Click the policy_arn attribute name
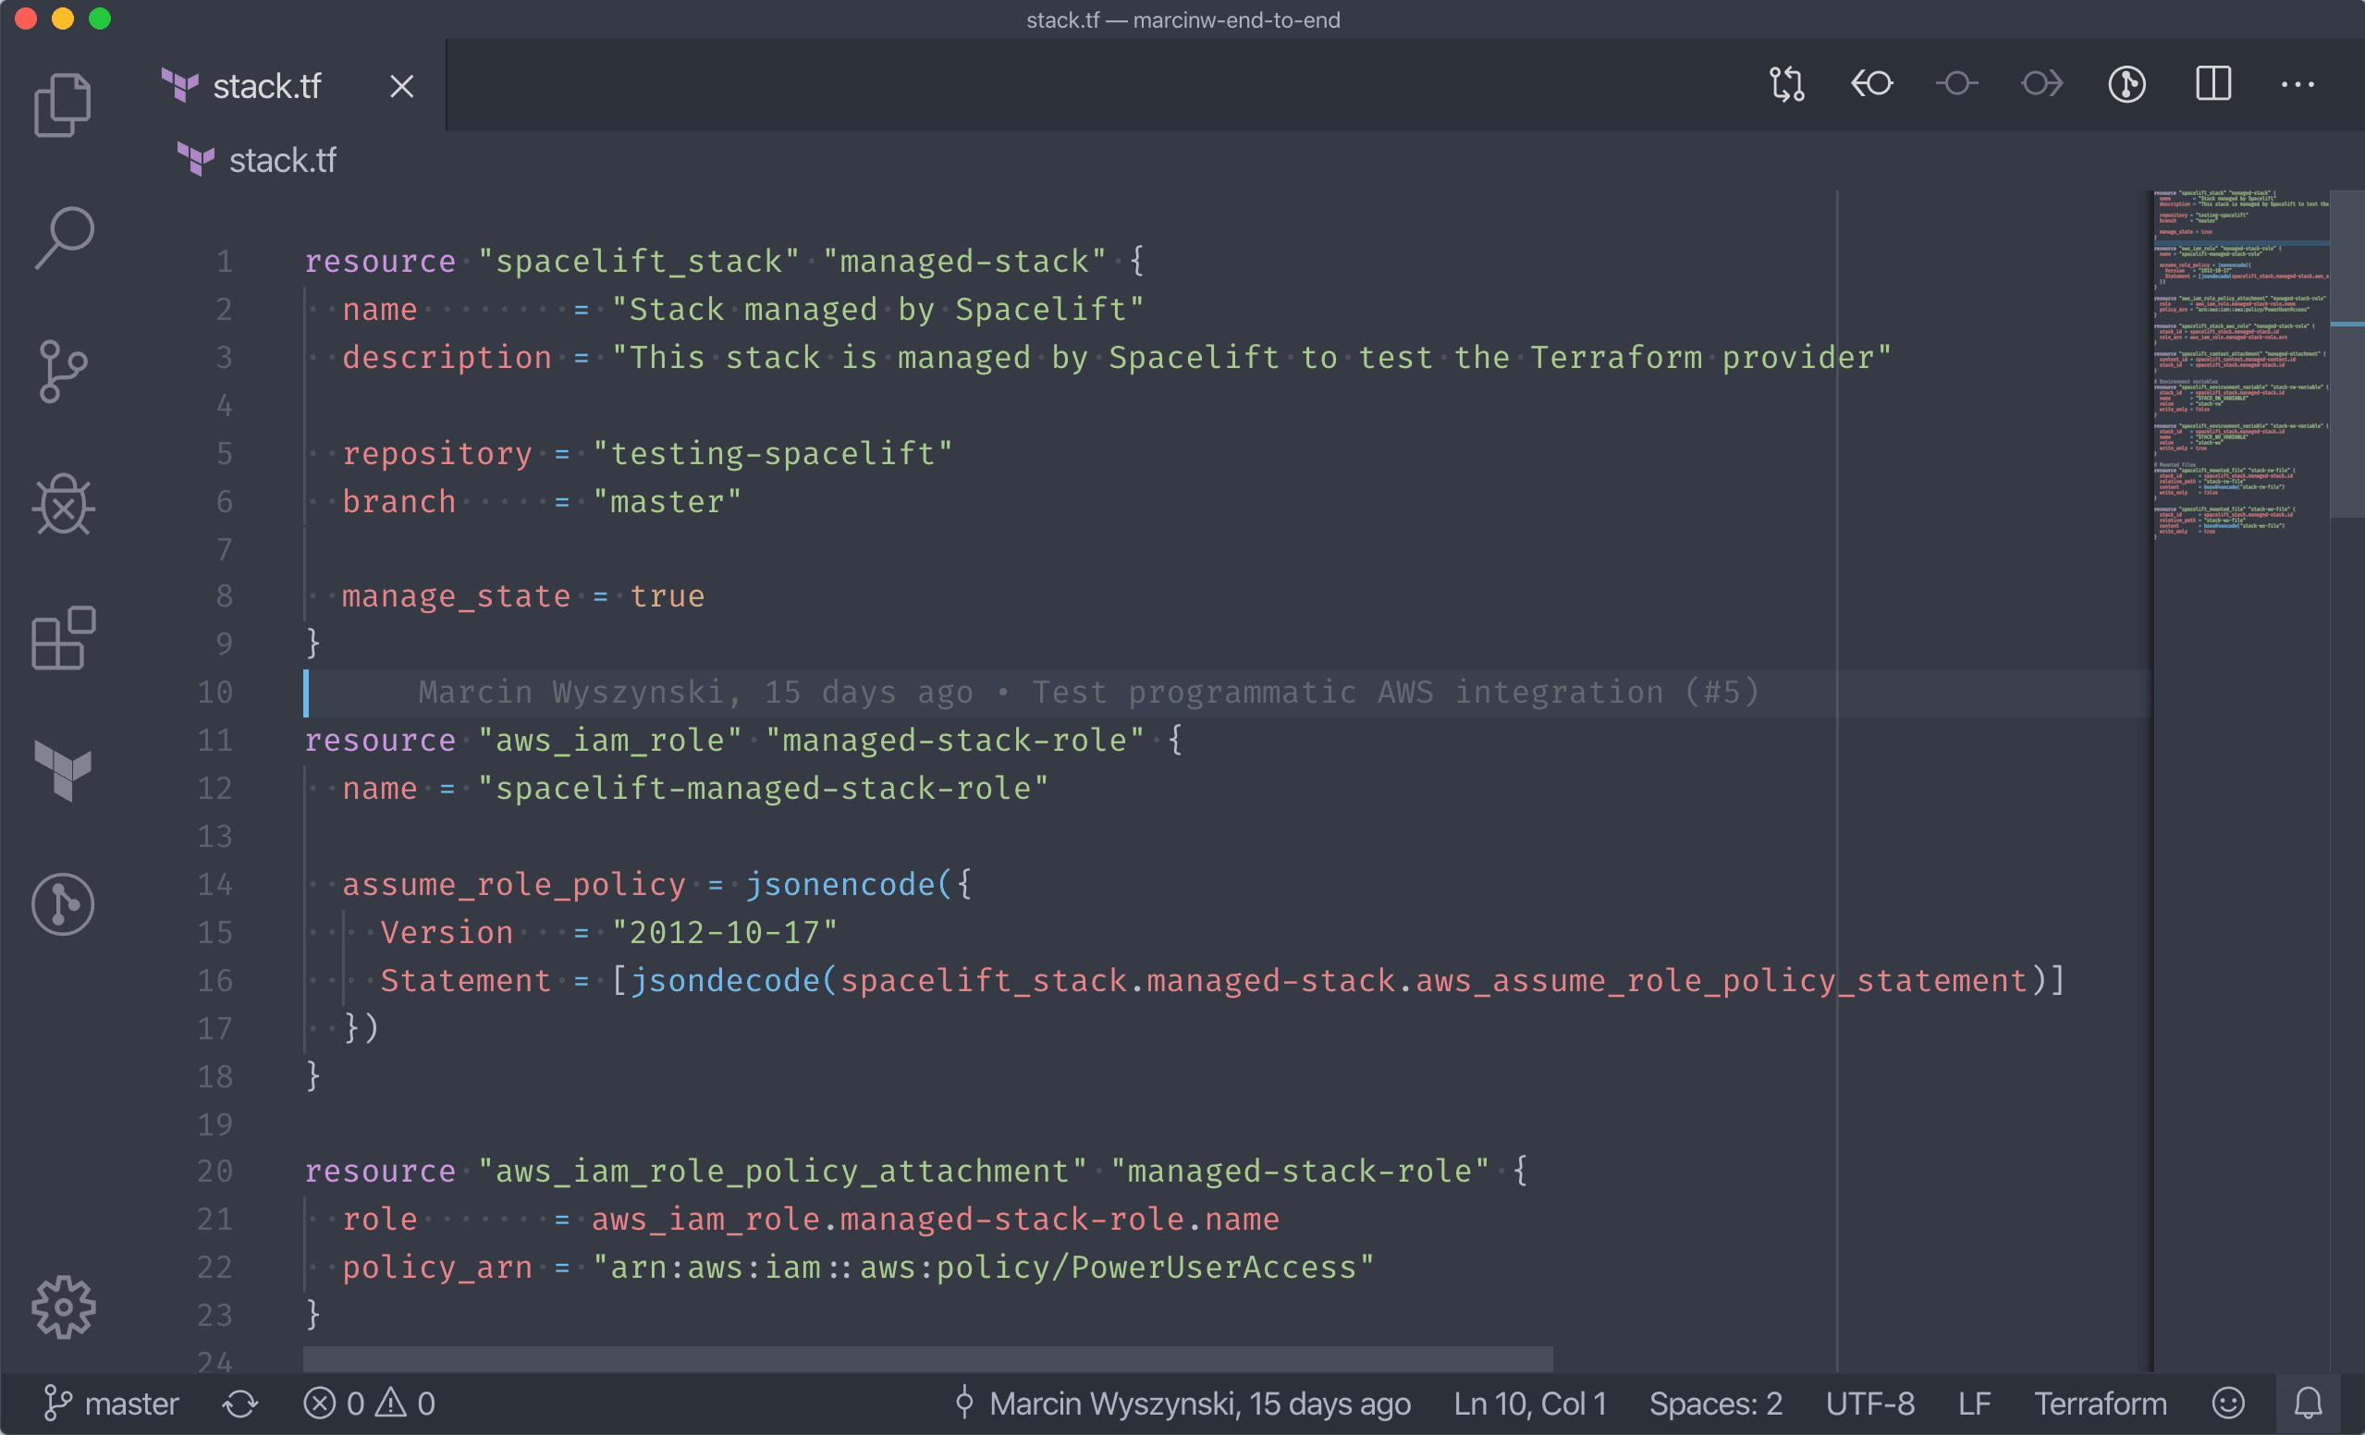 436,1267
